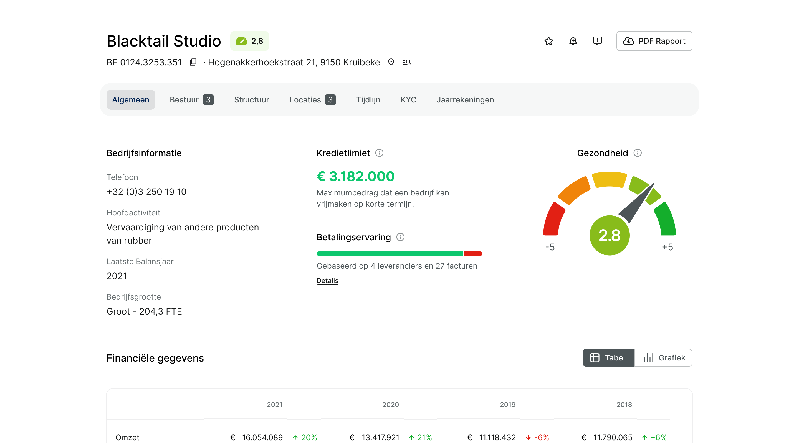Viewport: 799px width, 443px height.
Task: Click the report feedback message icon
Action: click(x=597, y=41)
